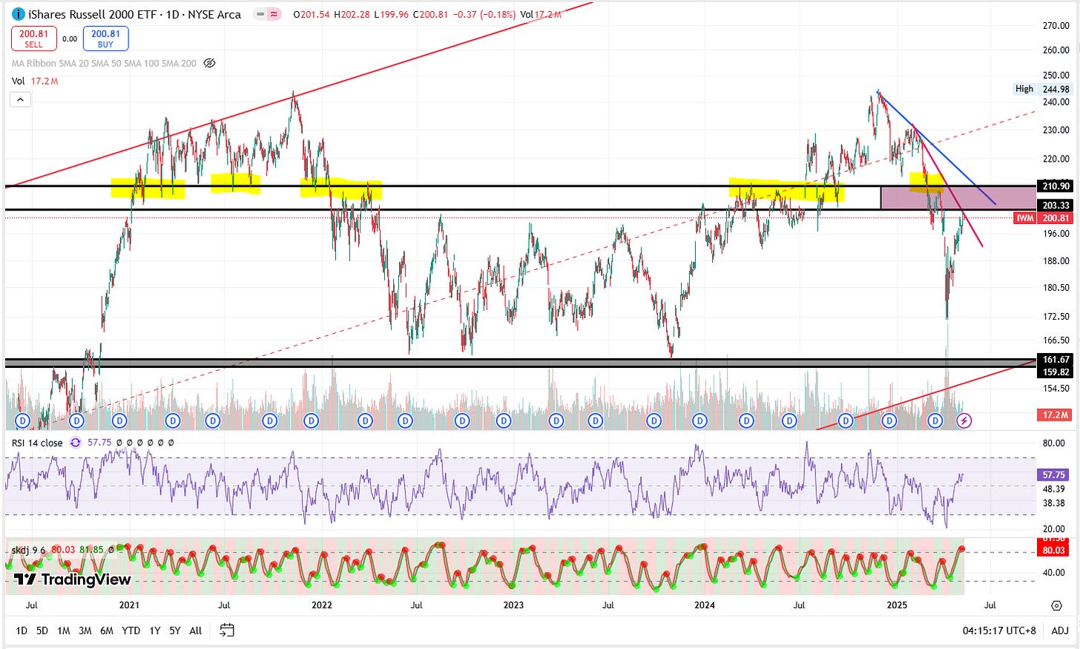Select the MA Ribbon SMA indicator legend
This screenshot has height=649, width=1080.
pyautogui.click(x=104, y=63)
